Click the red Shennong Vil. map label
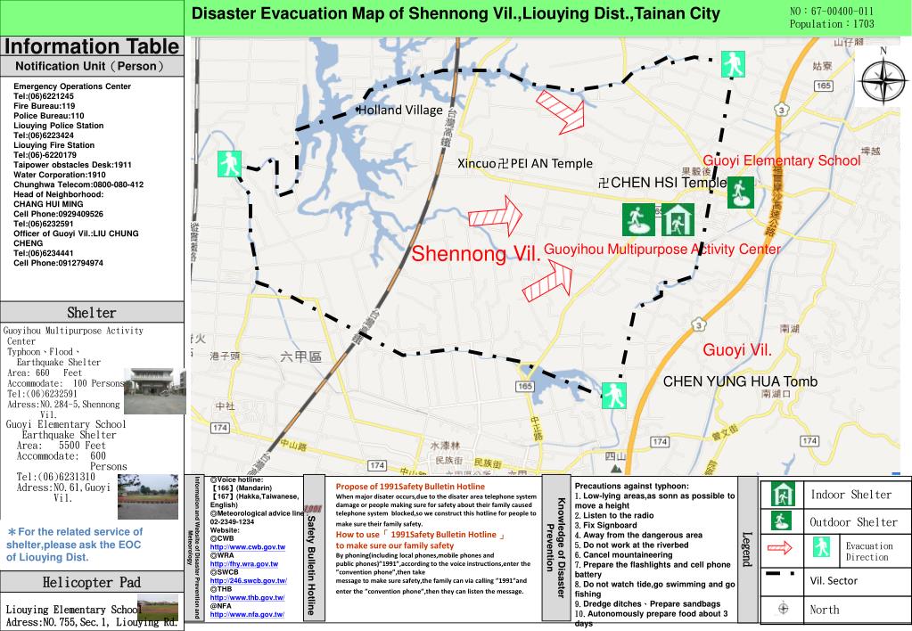The width and height of the screenshot is (912, 631). point(476,254)
